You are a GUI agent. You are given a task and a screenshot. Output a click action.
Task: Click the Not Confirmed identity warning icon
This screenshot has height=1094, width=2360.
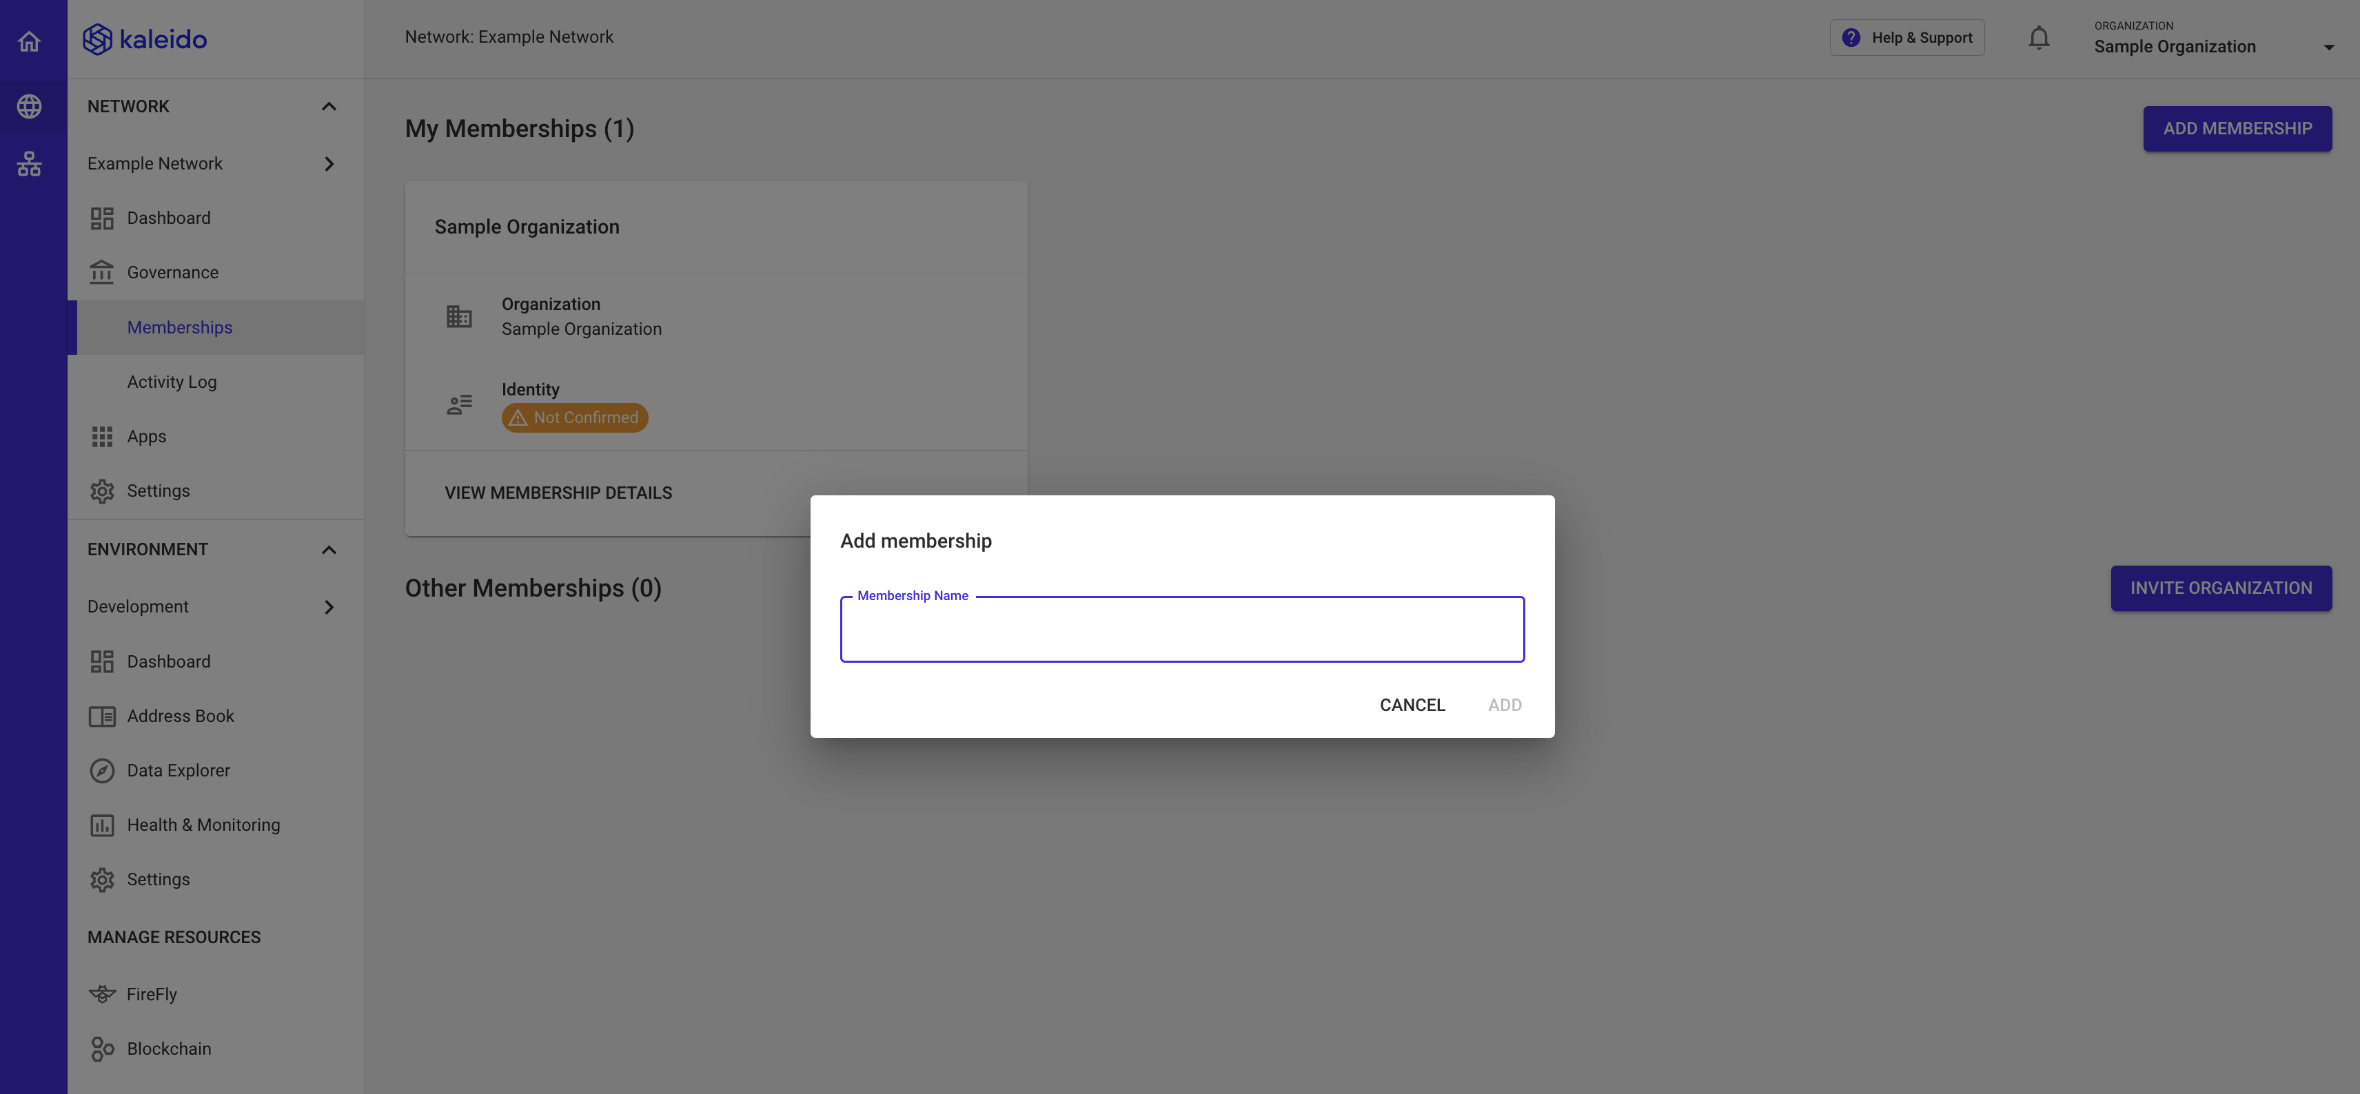tap(518, 417)
